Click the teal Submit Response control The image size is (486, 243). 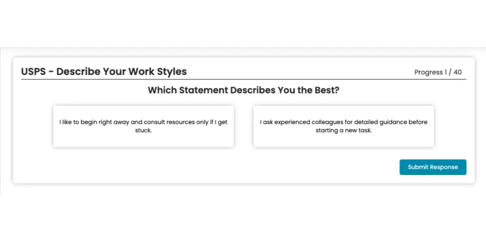pyautogui.click(x=433, y=167)
